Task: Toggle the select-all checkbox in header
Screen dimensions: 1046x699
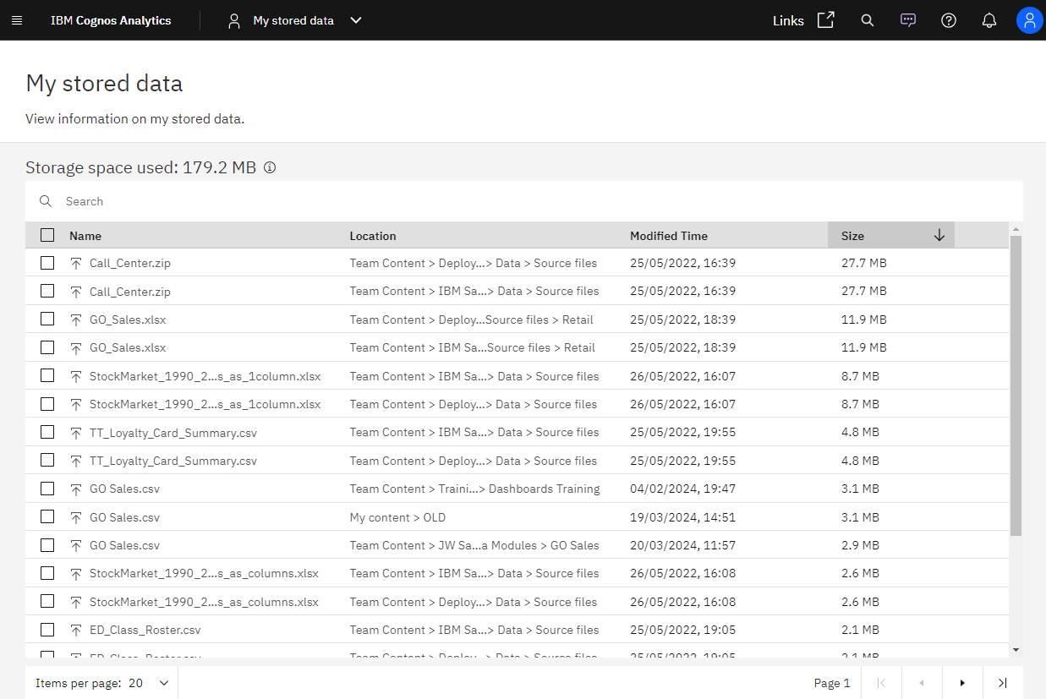Action: (47, 235)
